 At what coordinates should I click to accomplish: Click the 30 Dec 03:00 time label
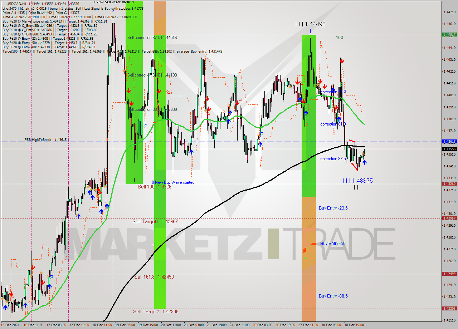pyautogui.click(x=331, y=325)
